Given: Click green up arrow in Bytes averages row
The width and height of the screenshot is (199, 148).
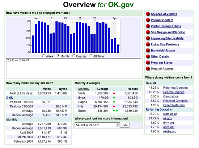Looking at the screenshot, I should 114,98.
